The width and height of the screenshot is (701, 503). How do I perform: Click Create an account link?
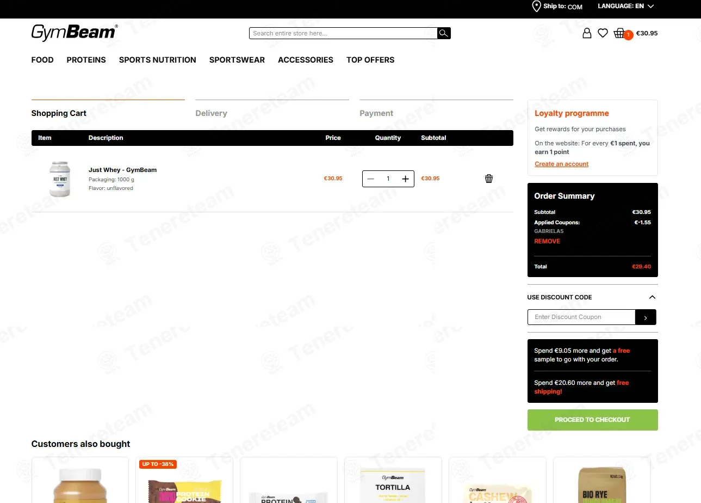562,164
